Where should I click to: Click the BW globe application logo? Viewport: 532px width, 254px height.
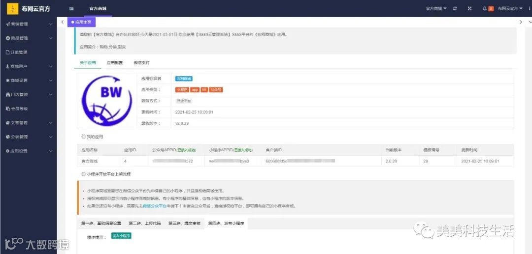pos(106,101)
